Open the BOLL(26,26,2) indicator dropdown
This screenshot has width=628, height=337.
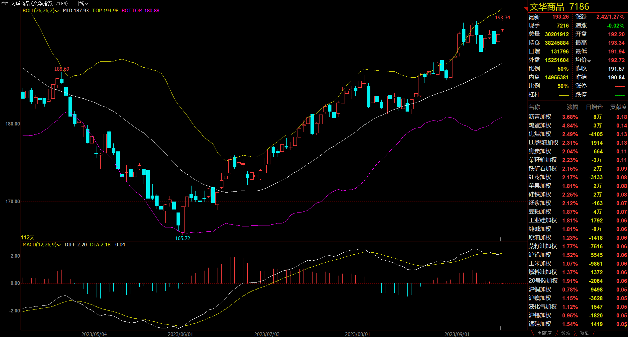tap(41, 11)
